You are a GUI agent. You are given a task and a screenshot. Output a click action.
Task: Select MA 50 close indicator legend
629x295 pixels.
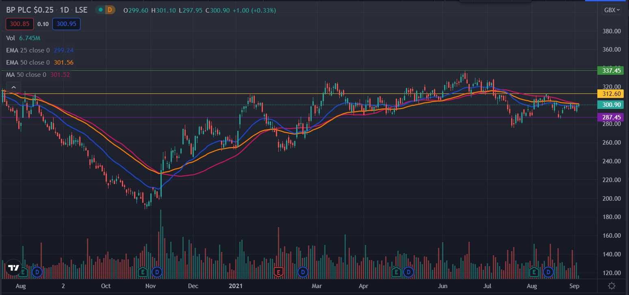[26, 75]
